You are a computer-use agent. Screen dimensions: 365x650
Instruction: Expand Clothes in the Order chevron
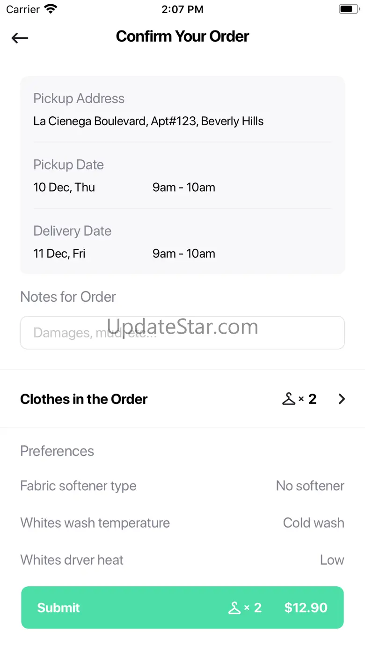click(x=342, y=399)
